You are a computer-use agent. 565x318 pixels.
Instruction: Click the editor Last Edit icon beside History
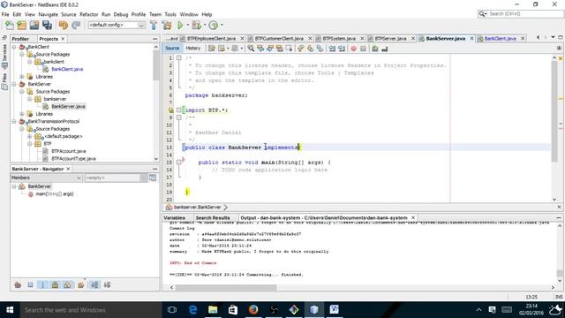point(212,49)
